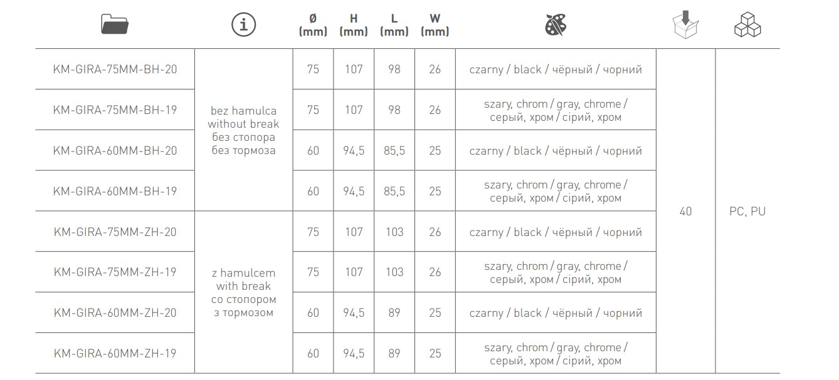839x380 pixels.
Task: Click the stacked cubes material icon
Action: point(747,25)
